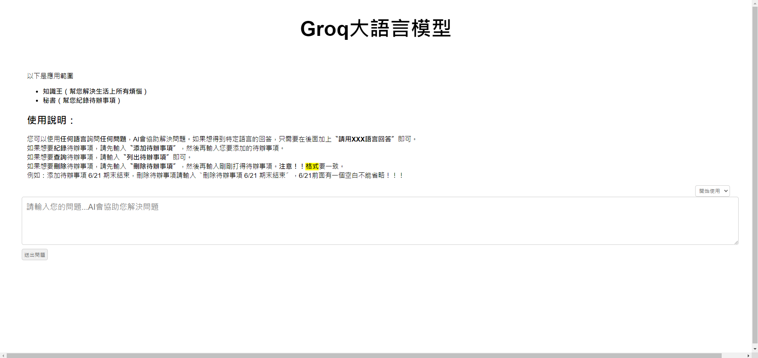758x358 pixels.
Task: Click the question textarea input field
Action: pos(380,221)
